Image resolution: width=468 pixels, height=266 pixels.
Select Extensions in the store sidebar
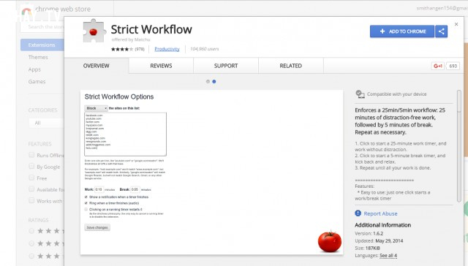(x=42, y=45)
